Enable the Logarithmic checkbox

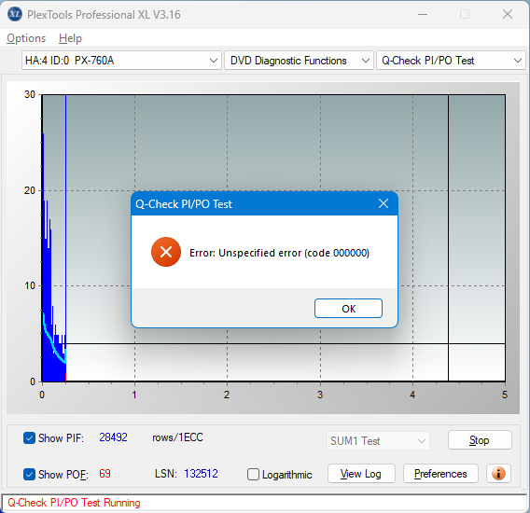tap(253, 474)
